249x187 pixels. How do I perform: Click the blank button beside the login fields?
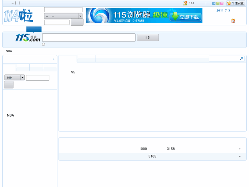click(77, 22)
